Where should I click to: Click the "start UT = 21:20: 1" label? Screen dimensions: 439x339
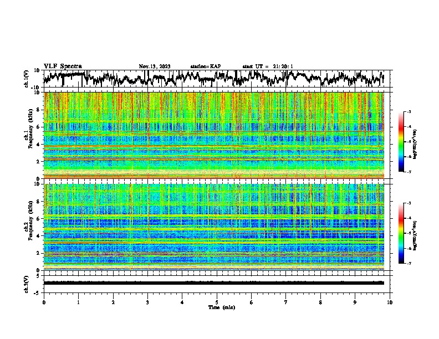coord(268,66)
